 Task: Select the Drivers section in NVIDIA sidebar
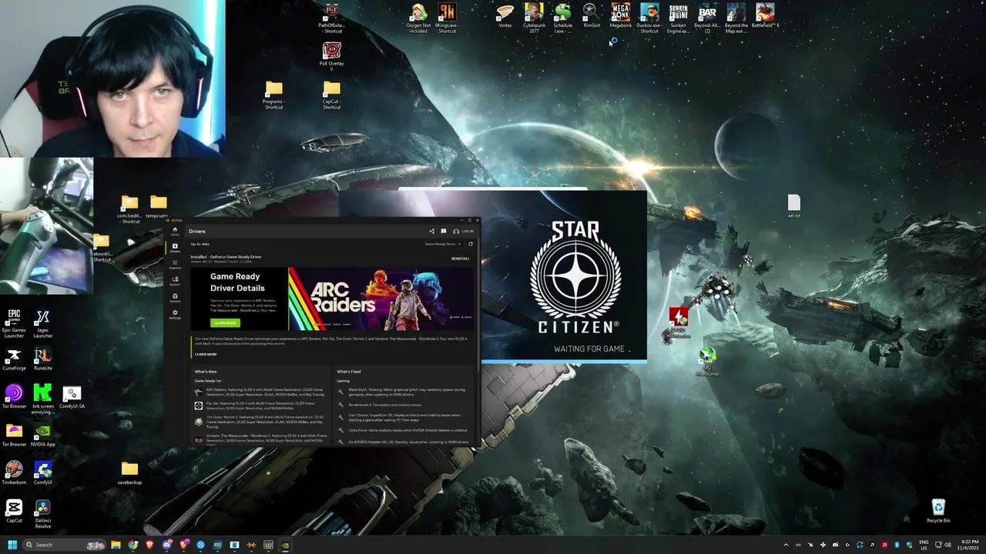[x=175, y=247]
